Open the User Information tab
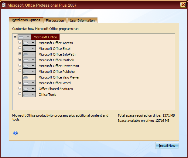Image resolution: width=188 pixels, height=158 pixels. pyautogui.click(x=82, y=21)
